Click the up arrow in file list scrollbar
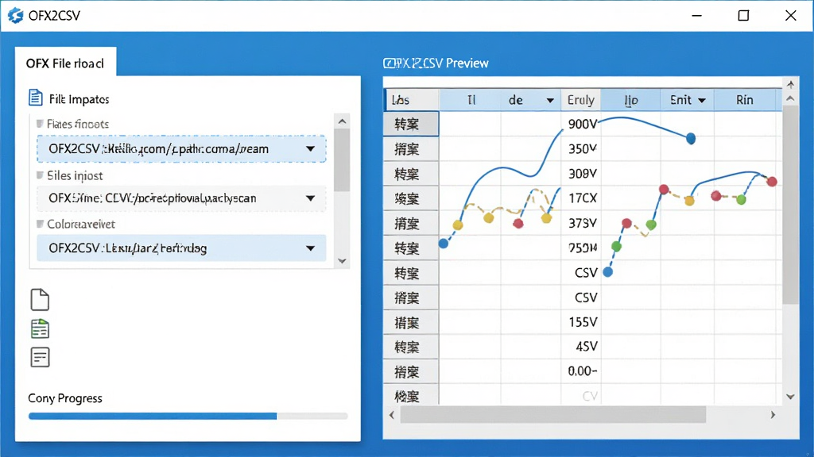This screenshot has width=814, height=457. click(342, 121)
